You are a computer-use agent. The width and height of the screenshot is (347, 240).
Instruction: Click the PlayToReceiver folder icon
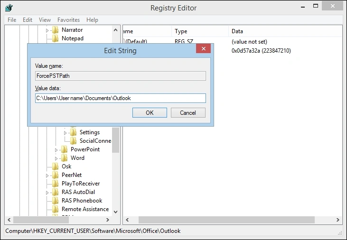(x=56, y=184)
